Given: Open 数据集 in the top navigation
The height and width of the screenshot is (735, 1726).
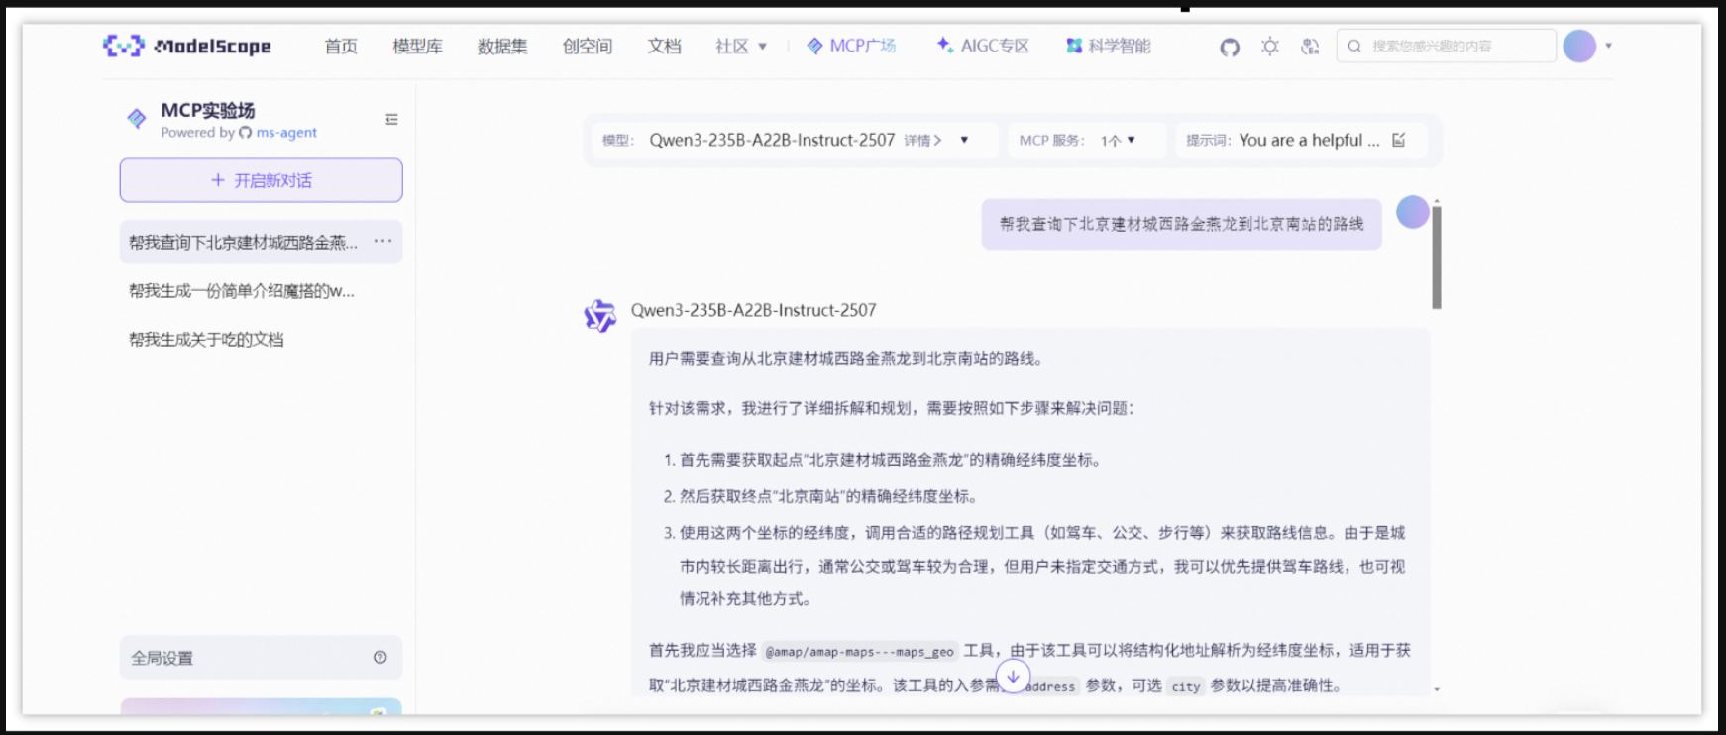Looking at the screenshot, I should click(x=502, y=47).
